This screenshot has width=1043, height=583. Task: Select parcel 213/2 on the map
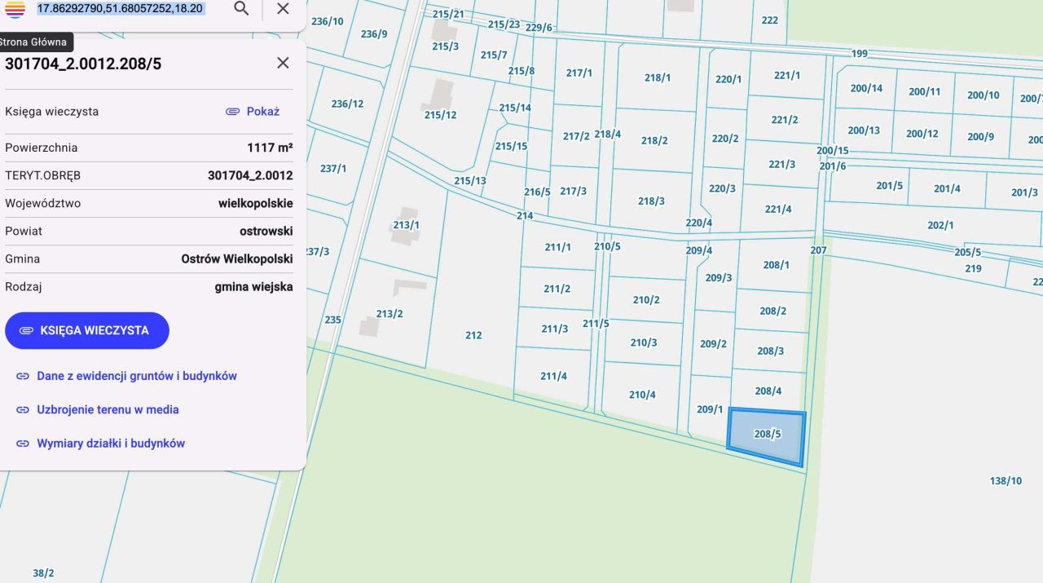point(389,313)
